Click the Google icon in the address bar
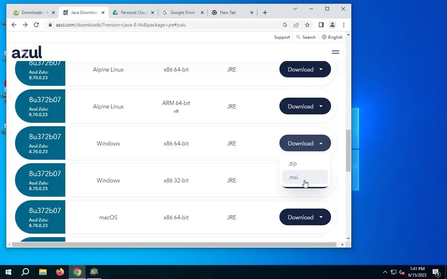This screenshot has width=447, height=279. click(x=285, y=25)
